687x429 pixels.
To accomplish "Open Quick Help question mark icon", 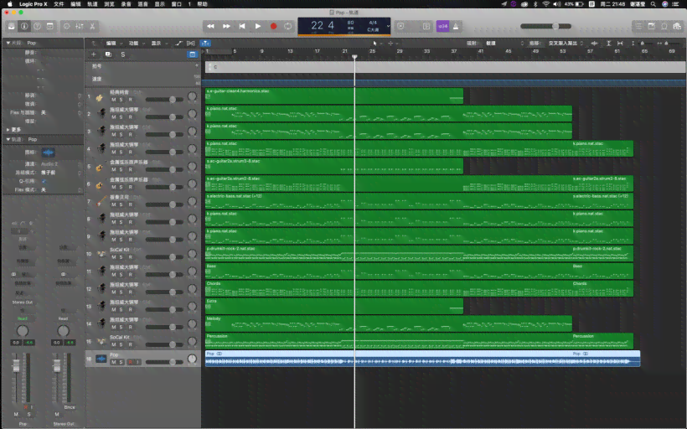I will (x=37, y=26).
